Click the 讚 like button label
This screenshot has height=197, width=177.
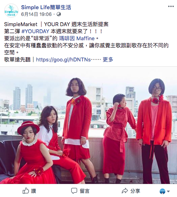(34, 191)
